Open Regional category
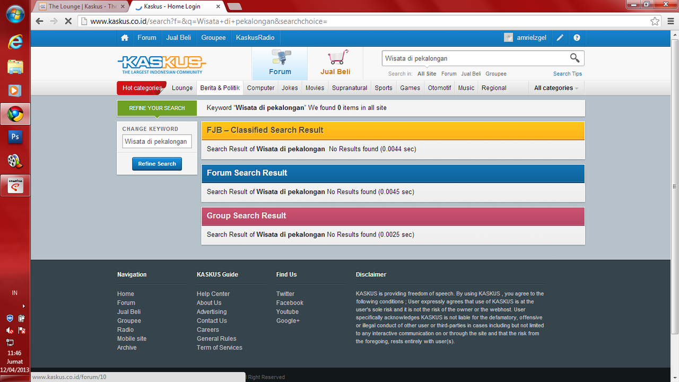Screen dimensions: 679x382 (x=494, y=88)
